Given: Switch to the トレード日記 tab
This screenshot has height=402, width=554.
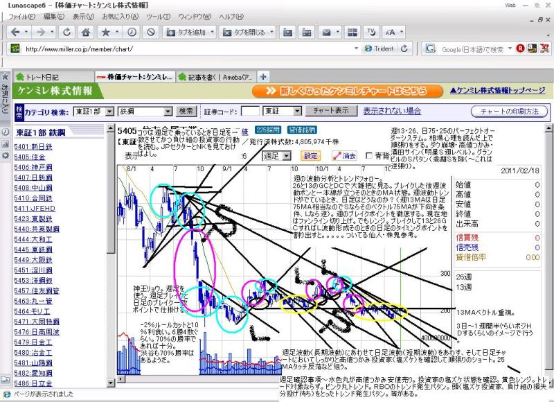Looking at the screenshot, I should pos(53,77).
